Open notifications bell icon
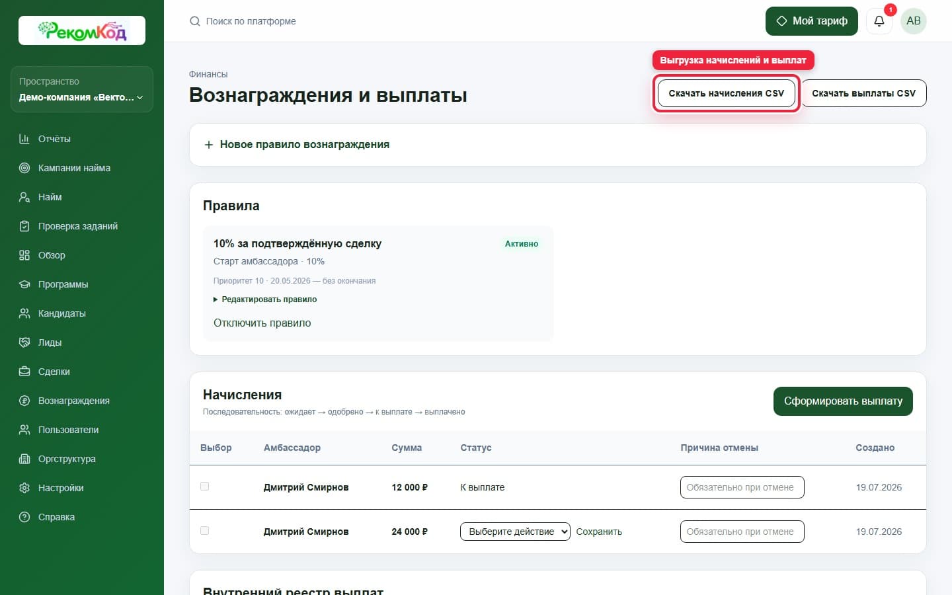The height and width of the screenshot is (595, 952). (879, 21)
